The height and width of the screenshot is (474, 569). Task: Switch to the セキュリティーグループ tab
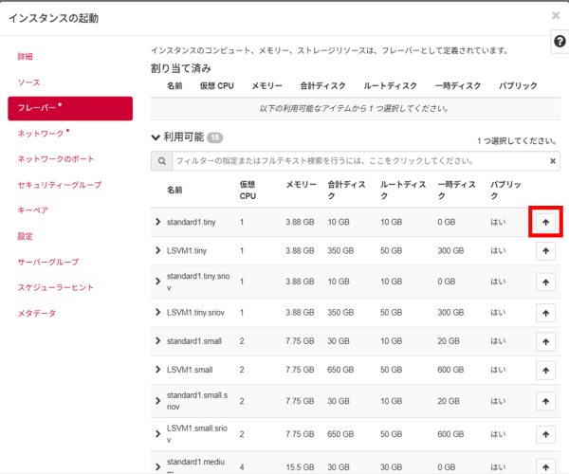tap(59, 185)
